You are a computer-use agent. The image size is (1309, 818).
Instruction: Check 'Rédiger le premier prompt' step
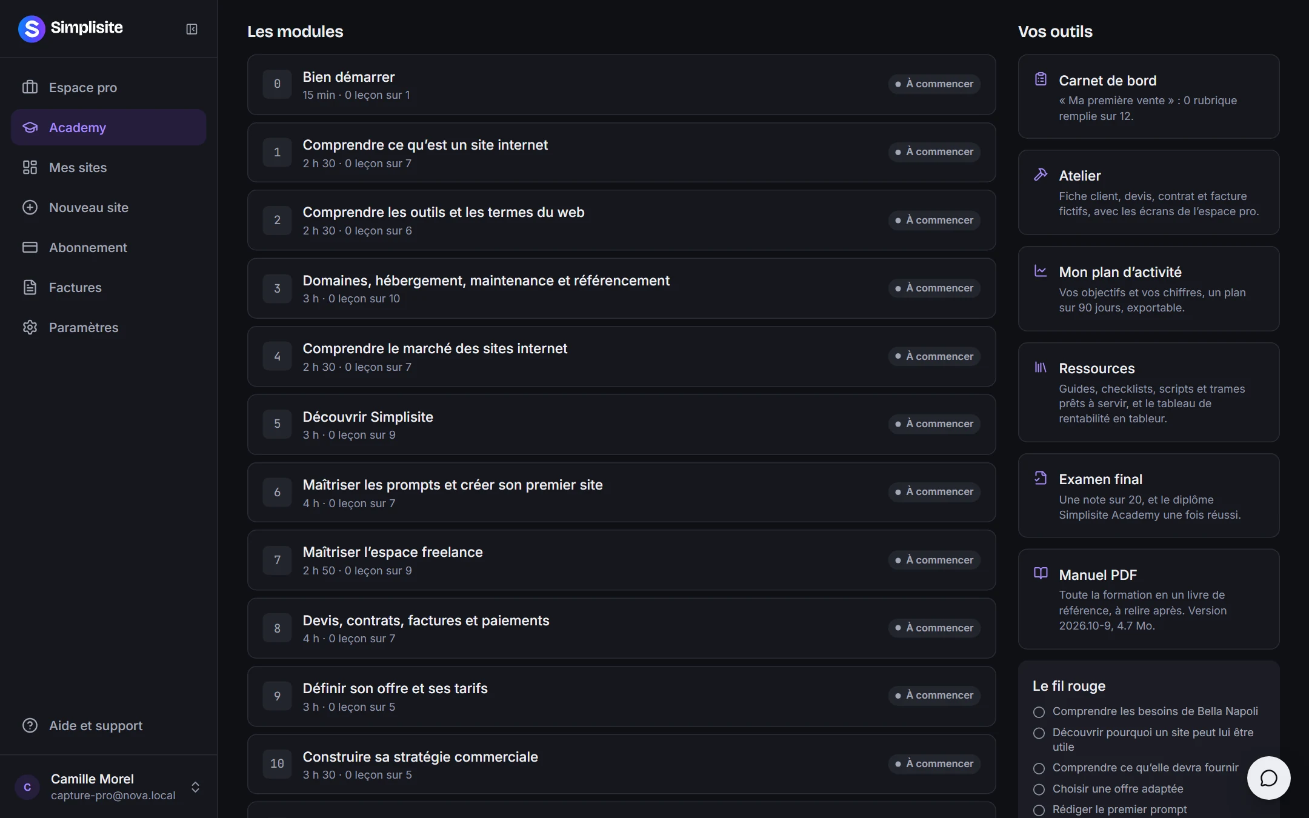click(1039, 810)
